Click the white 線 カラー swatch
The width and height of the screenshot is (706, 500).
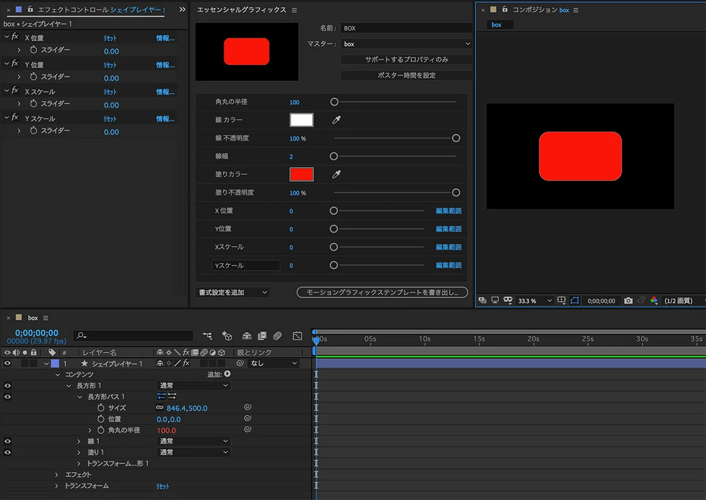(x=302, y=120)
